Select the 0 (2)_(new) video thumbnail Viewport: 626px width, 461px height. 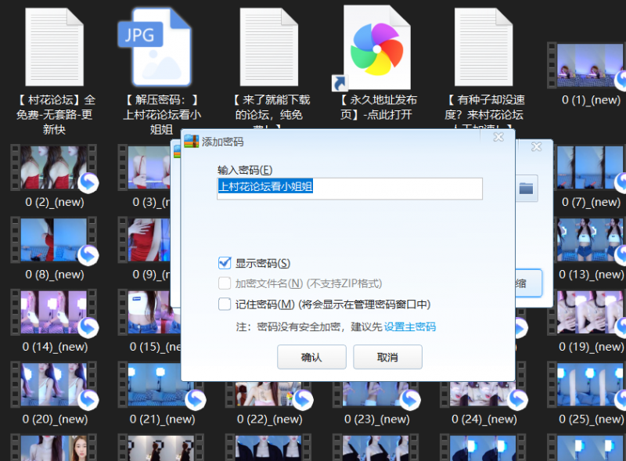tap(54, 168)
